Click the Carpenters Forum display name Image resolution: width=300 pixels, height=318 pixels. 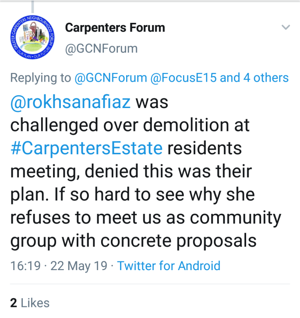[x=115, y=28]
